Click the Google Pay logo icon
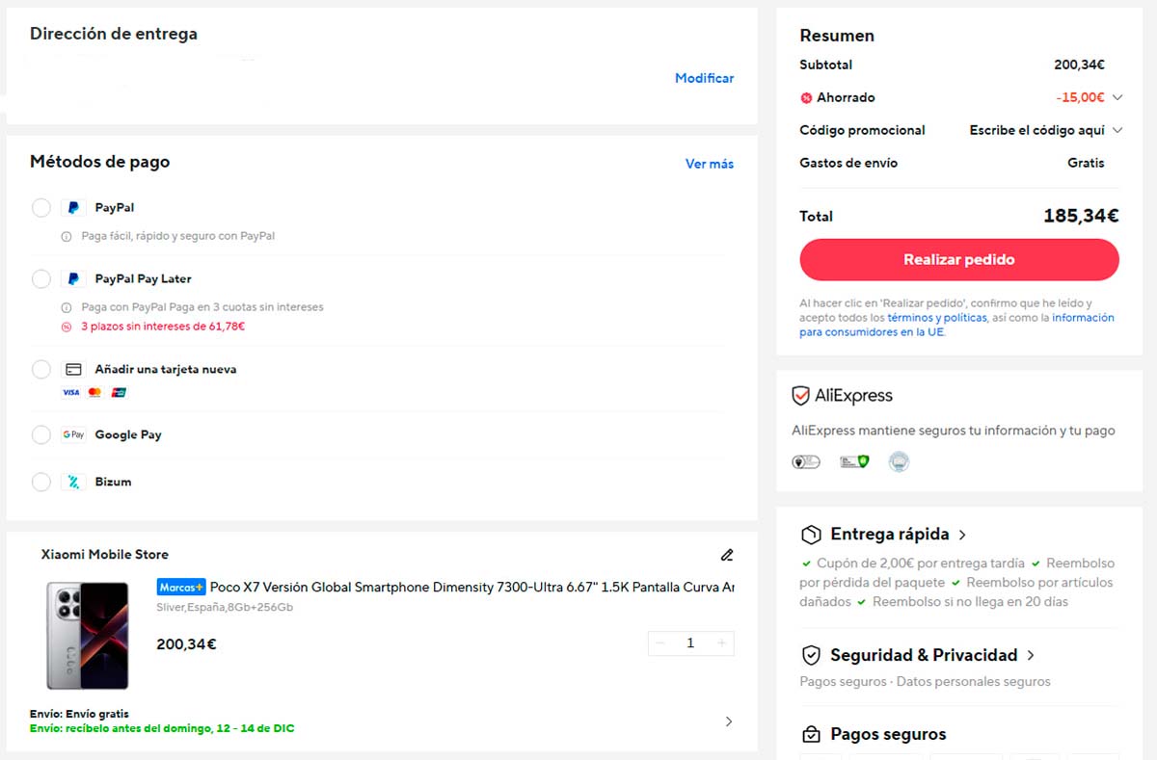 [x=73, y=434]
